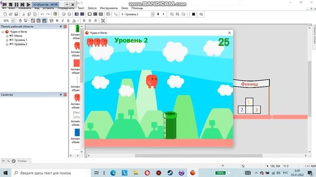Open the Изменить menu
The width and height of the screenshot is (316, 177).
pos(25,8)
